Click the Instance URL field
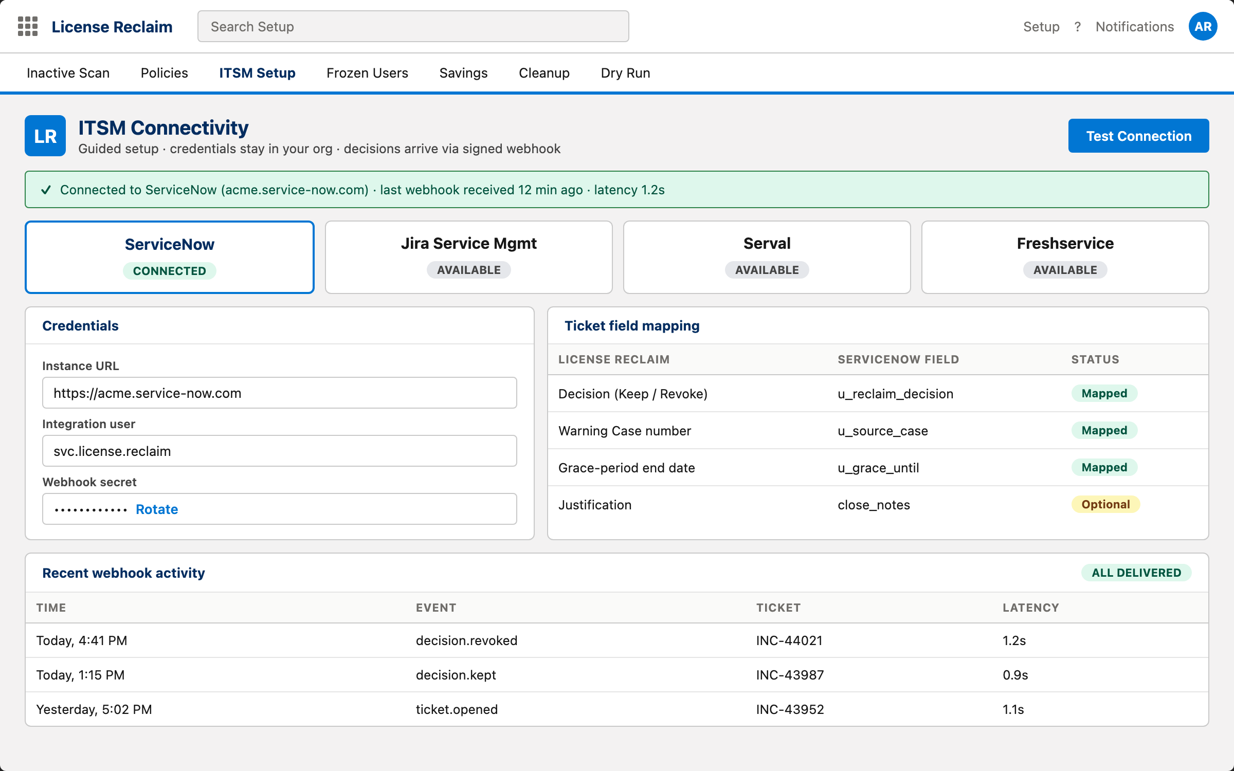The image size is (1234, 771). tap(279, 393)
